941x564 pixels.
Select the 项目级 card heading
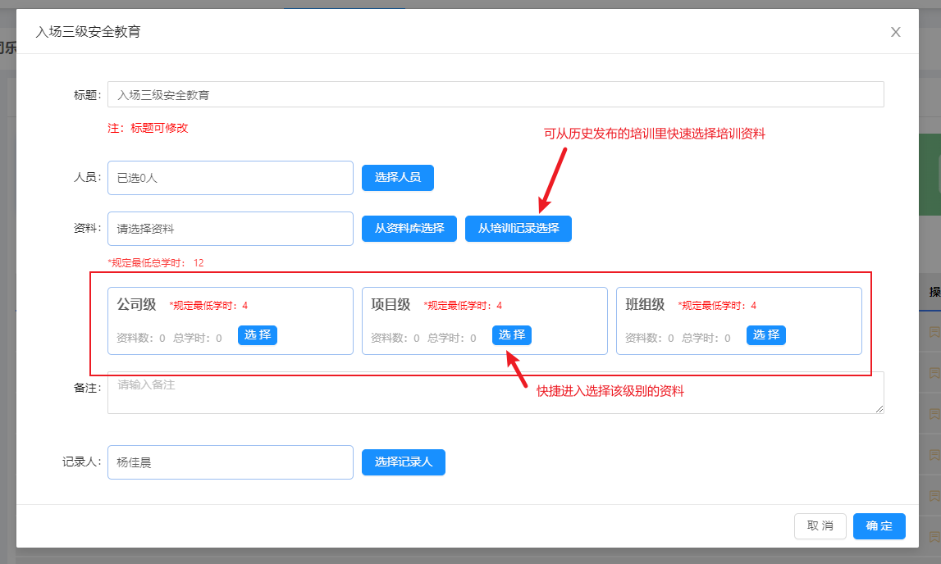391,305
